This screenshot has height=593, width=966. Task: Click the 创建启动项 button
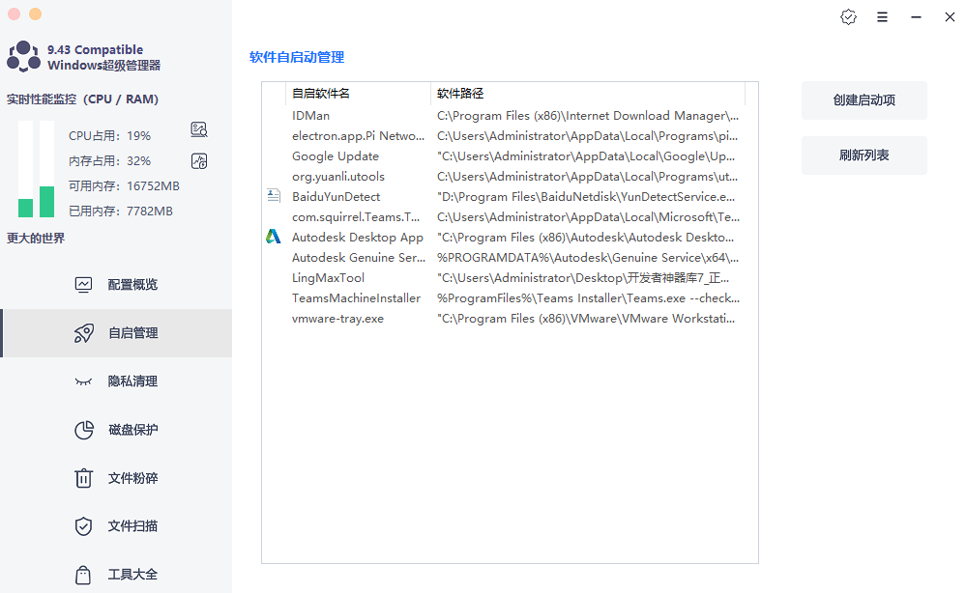[864, 100]
